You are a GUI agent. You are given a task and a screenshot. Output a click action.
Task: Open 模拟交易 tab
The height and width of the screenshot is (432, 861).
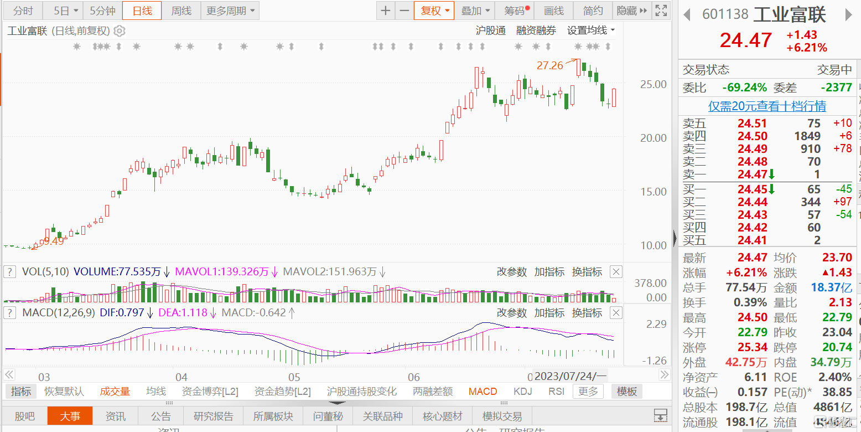click(502, 416)
